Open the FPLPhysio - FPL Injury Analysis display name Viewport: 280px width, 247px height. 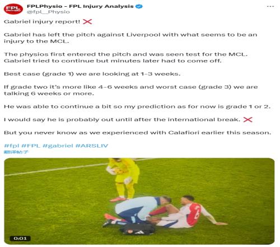pyautogui.click(x=80, y=6)
